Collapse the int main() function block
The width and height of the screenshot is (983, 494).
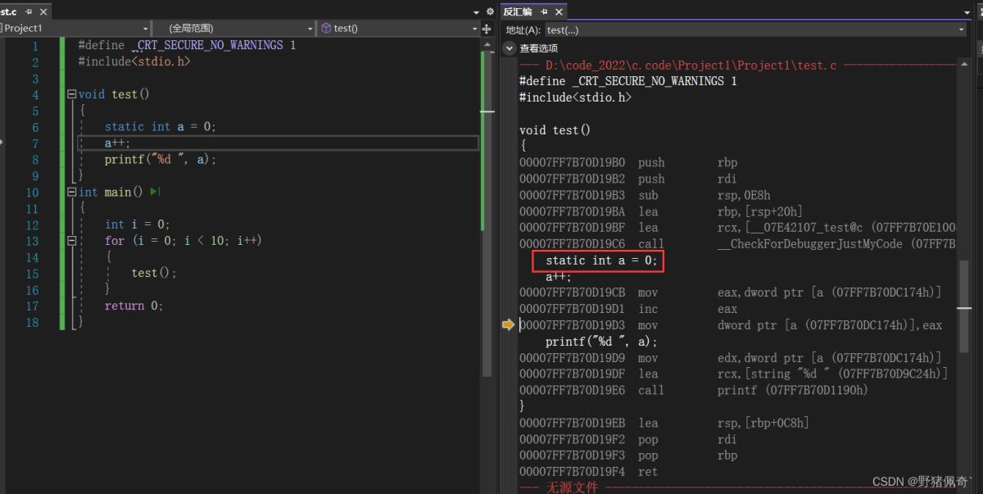[x=71, y=192]
